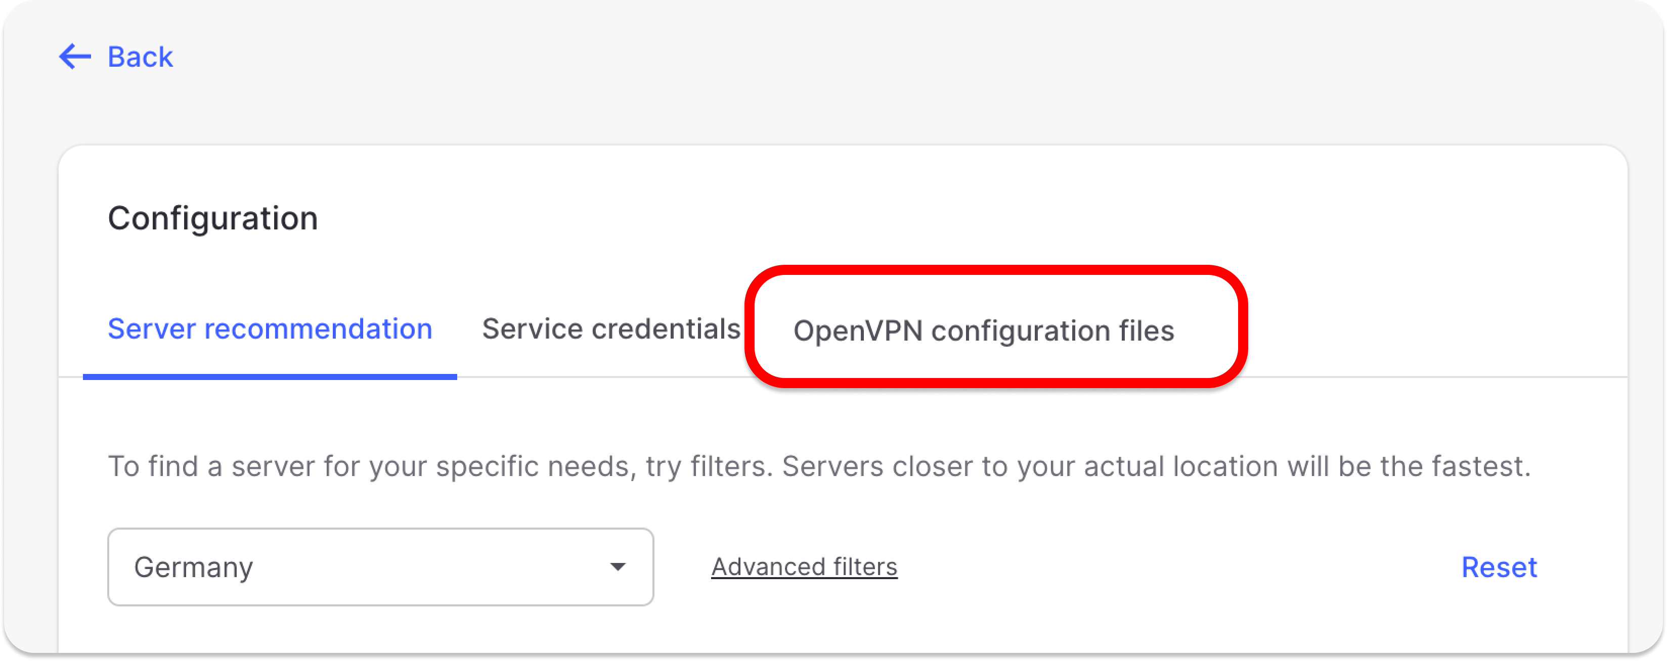Screen dimensions: 1667x661
Task: Click the word "OpenVPN" in the highlighted tab
Action: (x=857, y=330)
